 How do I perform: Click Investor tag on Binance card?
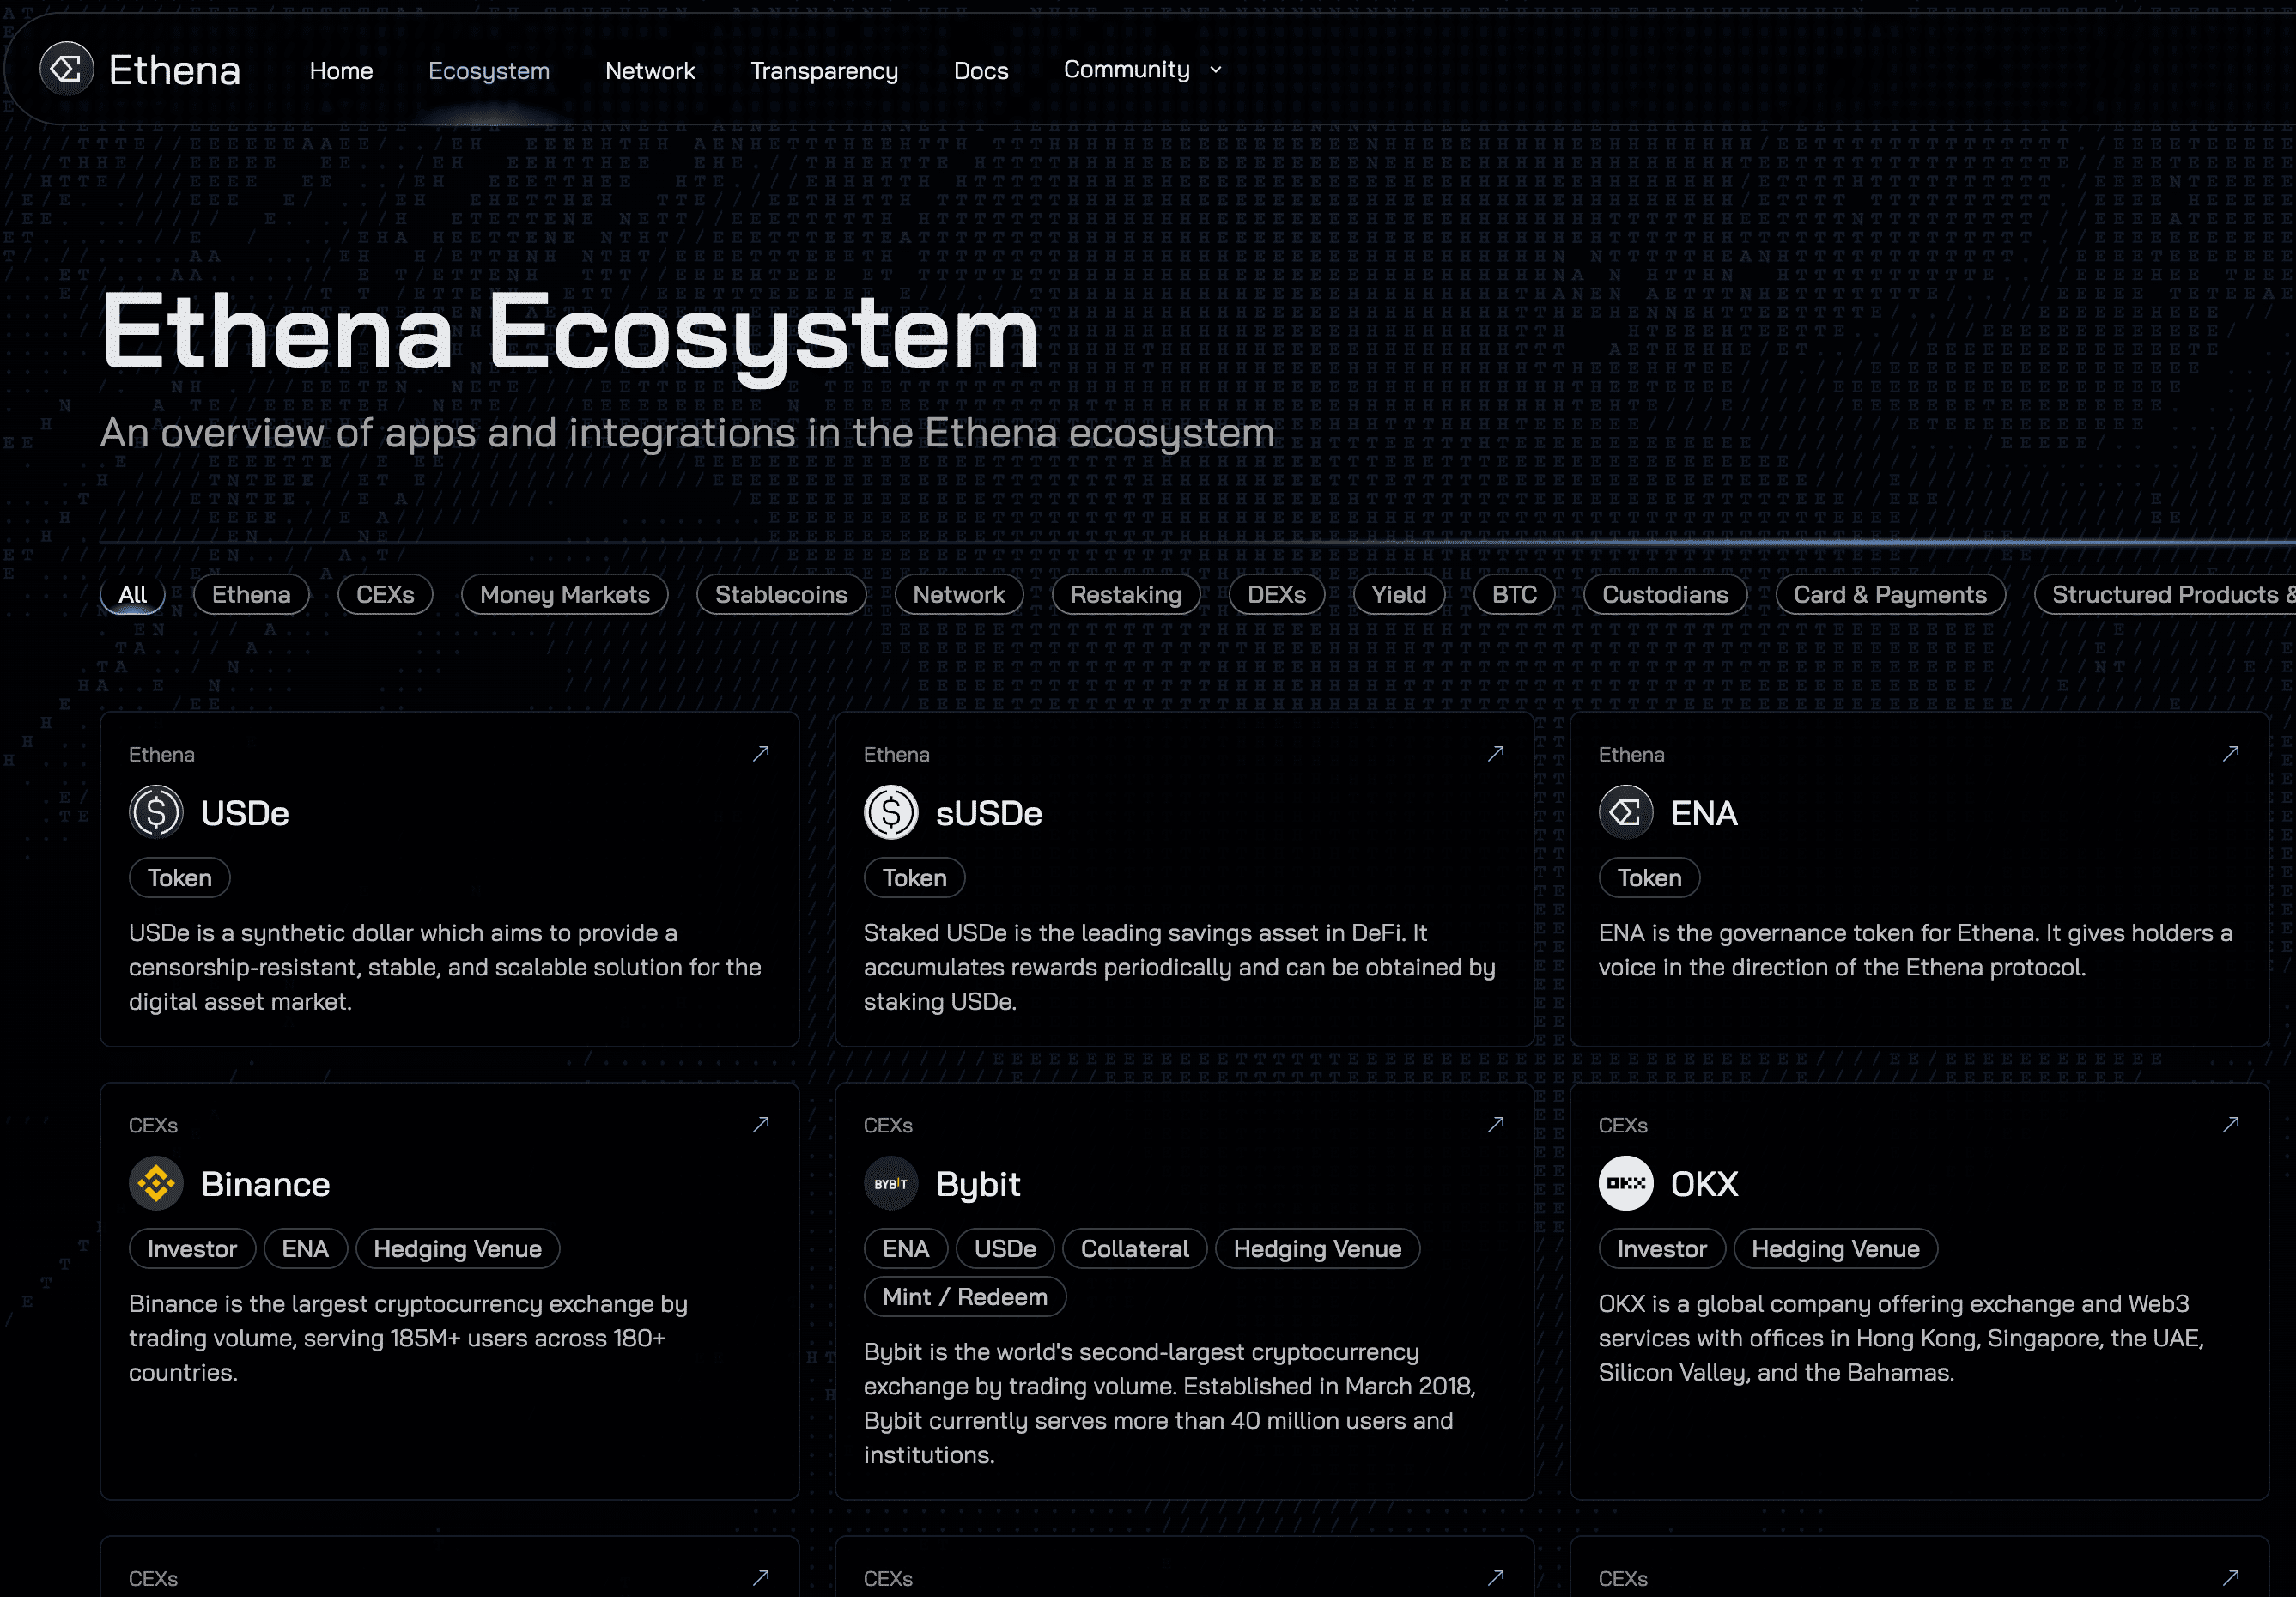(192, 1249)
